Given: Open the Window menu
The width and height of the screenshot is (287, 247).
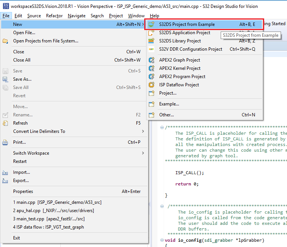Looking at the screenshot, I should click(x=136, y=16).
